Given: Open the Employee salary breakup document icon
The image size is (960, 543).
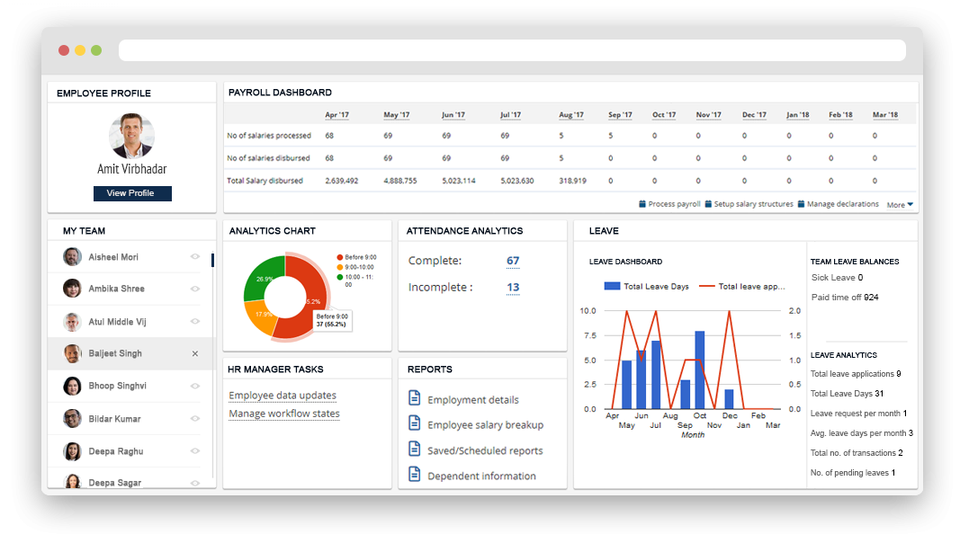Looking at the screenshot, I should [415, 423].
